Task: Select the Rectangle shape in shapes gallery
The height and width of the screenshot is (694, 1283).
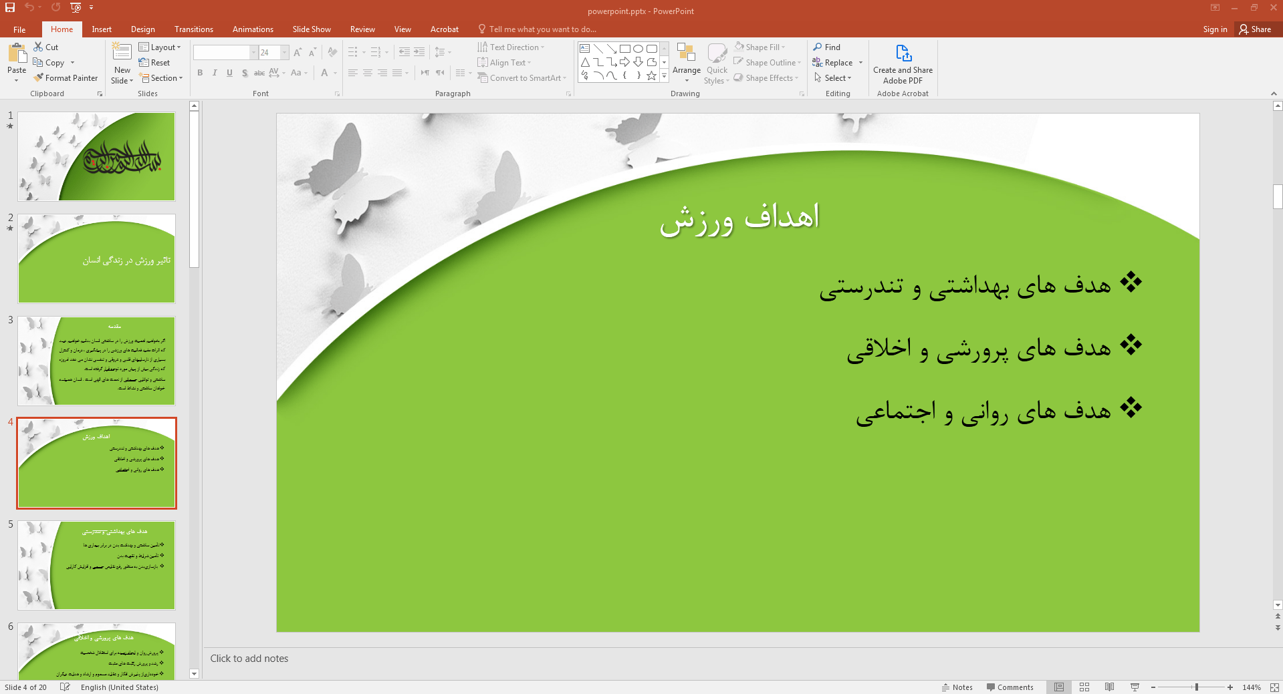Action: coord(624,49)
